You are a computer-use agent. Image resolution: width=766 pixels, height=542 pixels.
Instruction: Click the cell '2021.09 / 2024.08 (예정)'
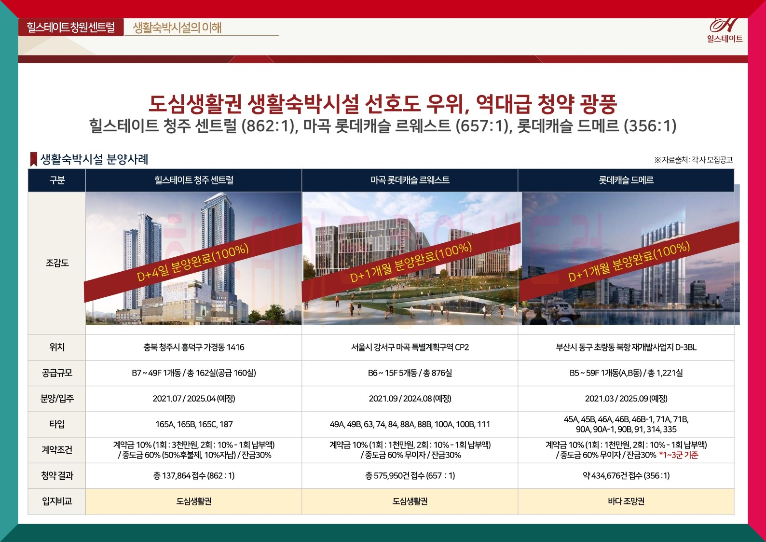[410, 399]
